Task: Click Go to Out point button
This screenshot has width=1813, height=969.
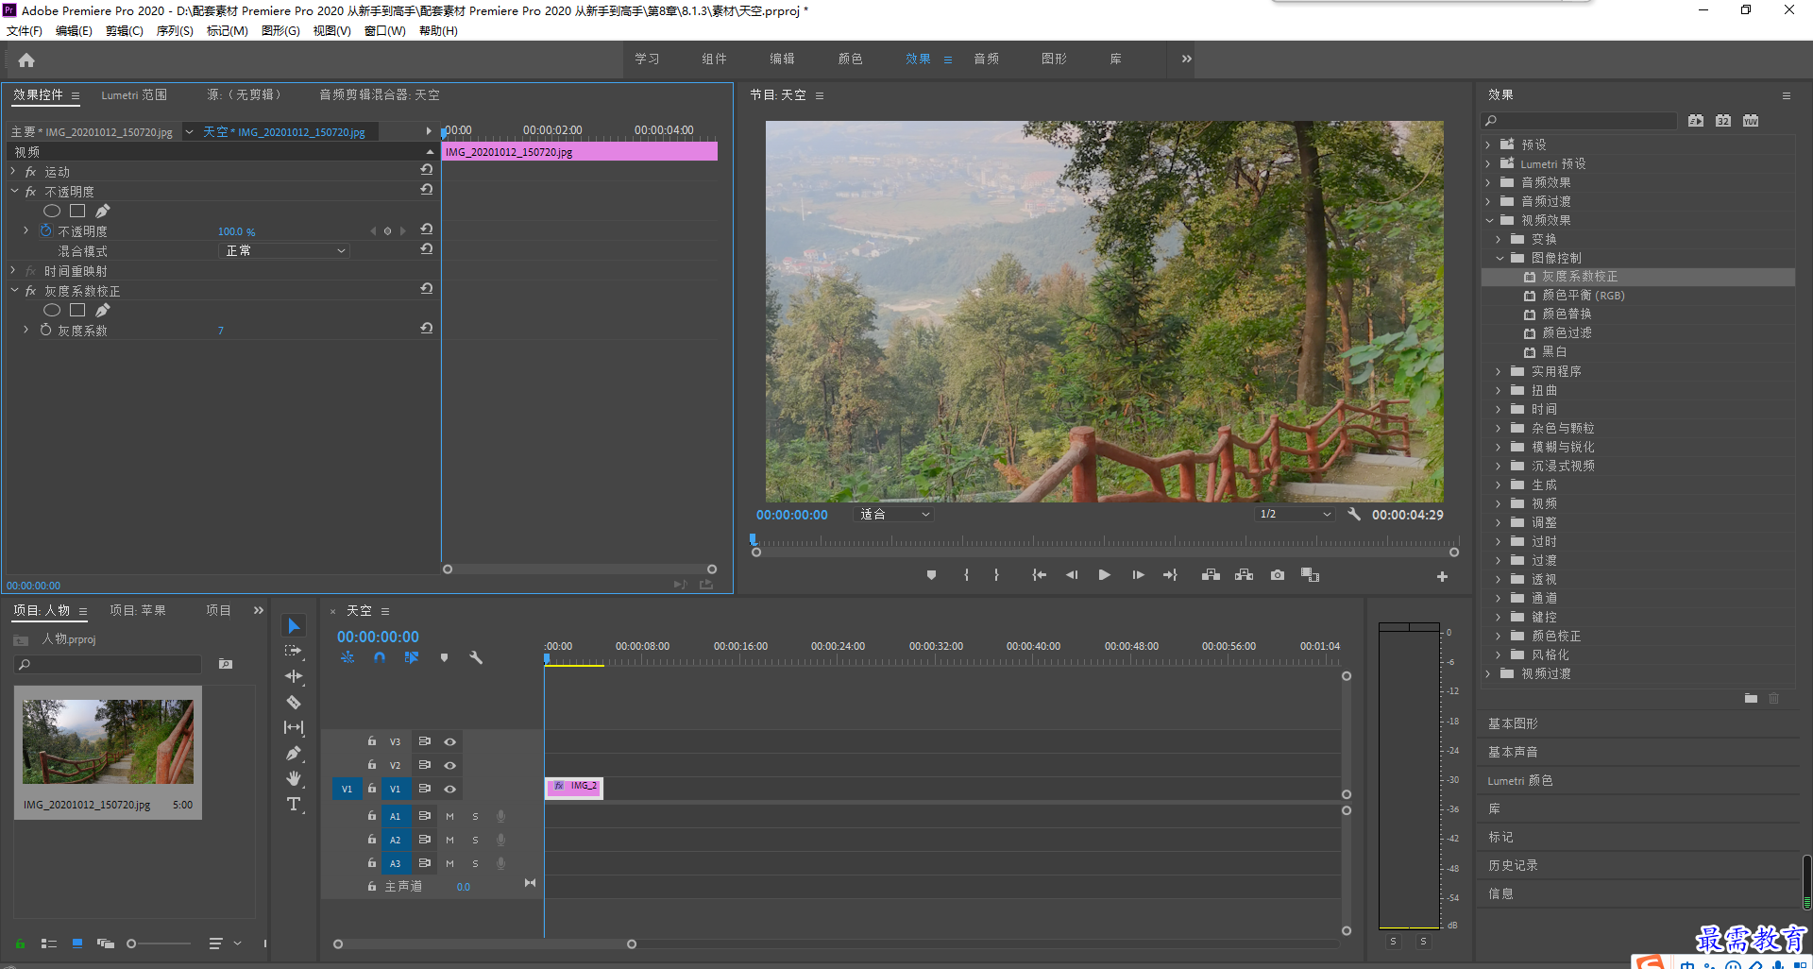Action: click(1170, 574)
